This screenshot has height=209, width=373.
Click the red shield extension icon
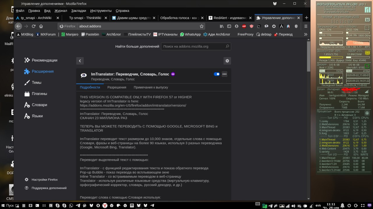click(251, 26)
